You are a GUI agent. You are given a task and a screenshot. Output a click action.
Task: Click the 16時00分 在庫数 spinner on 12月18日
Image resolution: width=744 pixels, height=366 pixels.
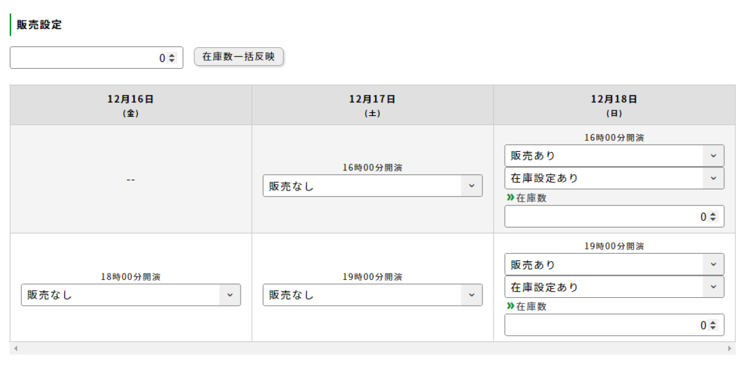[713, 216]
